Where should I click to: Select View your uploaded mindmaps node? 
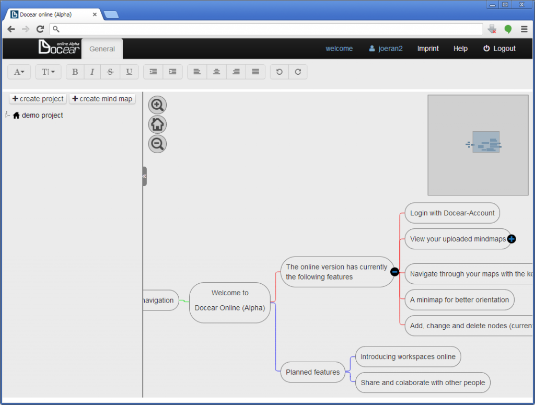coord(457,239)
